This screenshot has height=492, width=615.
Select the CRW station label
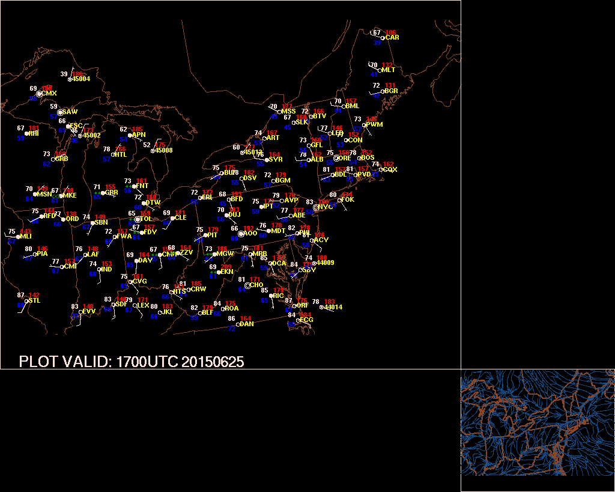(x=198, y=290)
